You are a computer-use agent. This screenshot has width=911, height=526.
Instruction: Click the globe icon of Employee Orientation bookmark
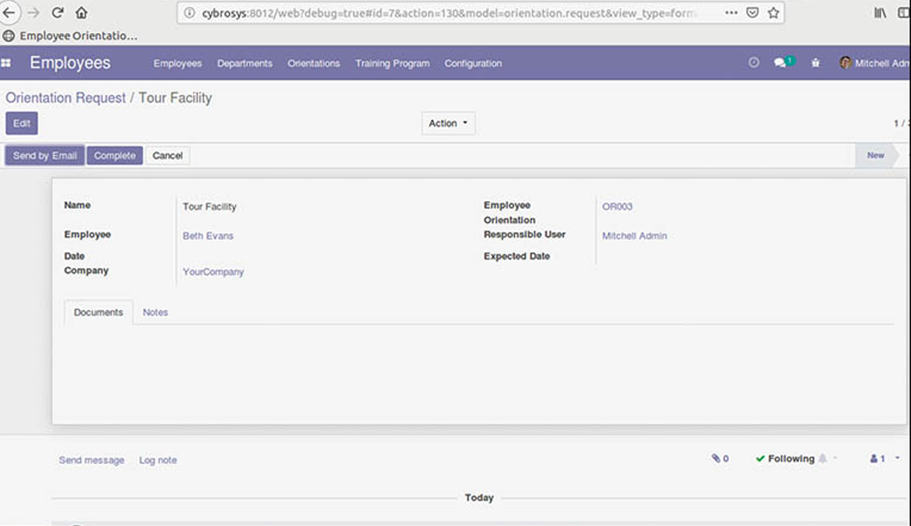click(x=9, y=36)
